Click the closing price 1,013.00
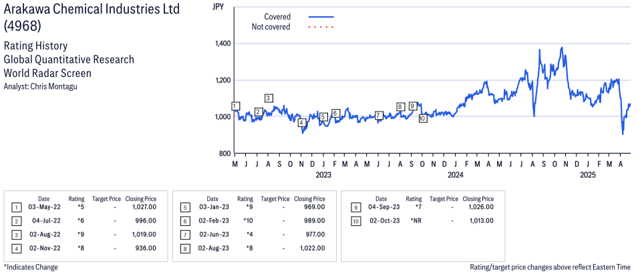Screen dimensions: 638x272 (482, 221)
